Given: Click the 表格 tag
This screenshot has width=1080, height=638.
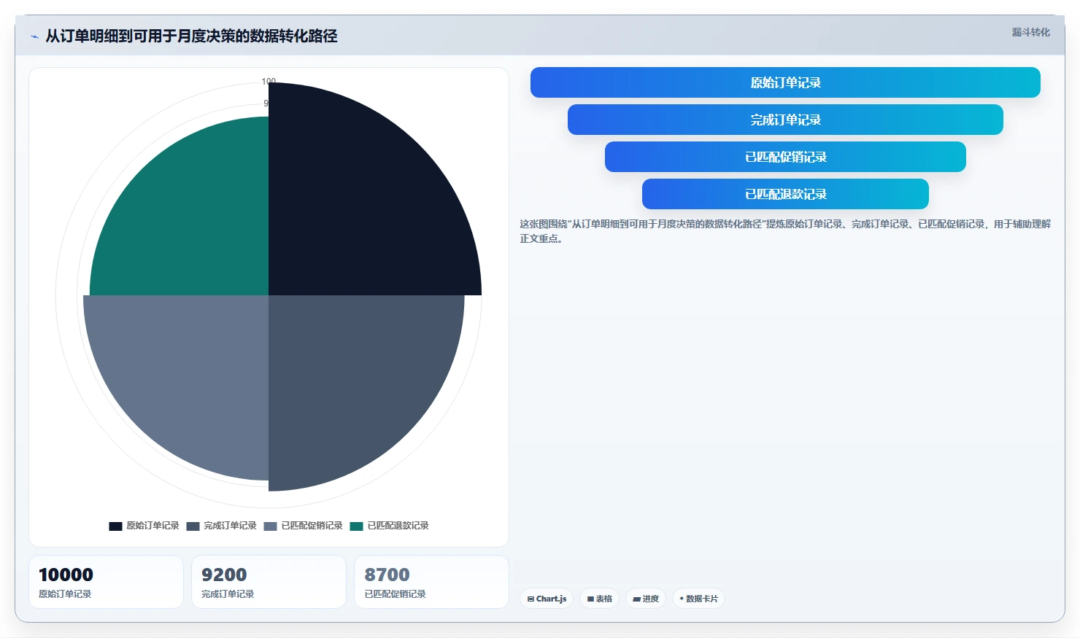Looking at the screenshot, I should point(600,599).
